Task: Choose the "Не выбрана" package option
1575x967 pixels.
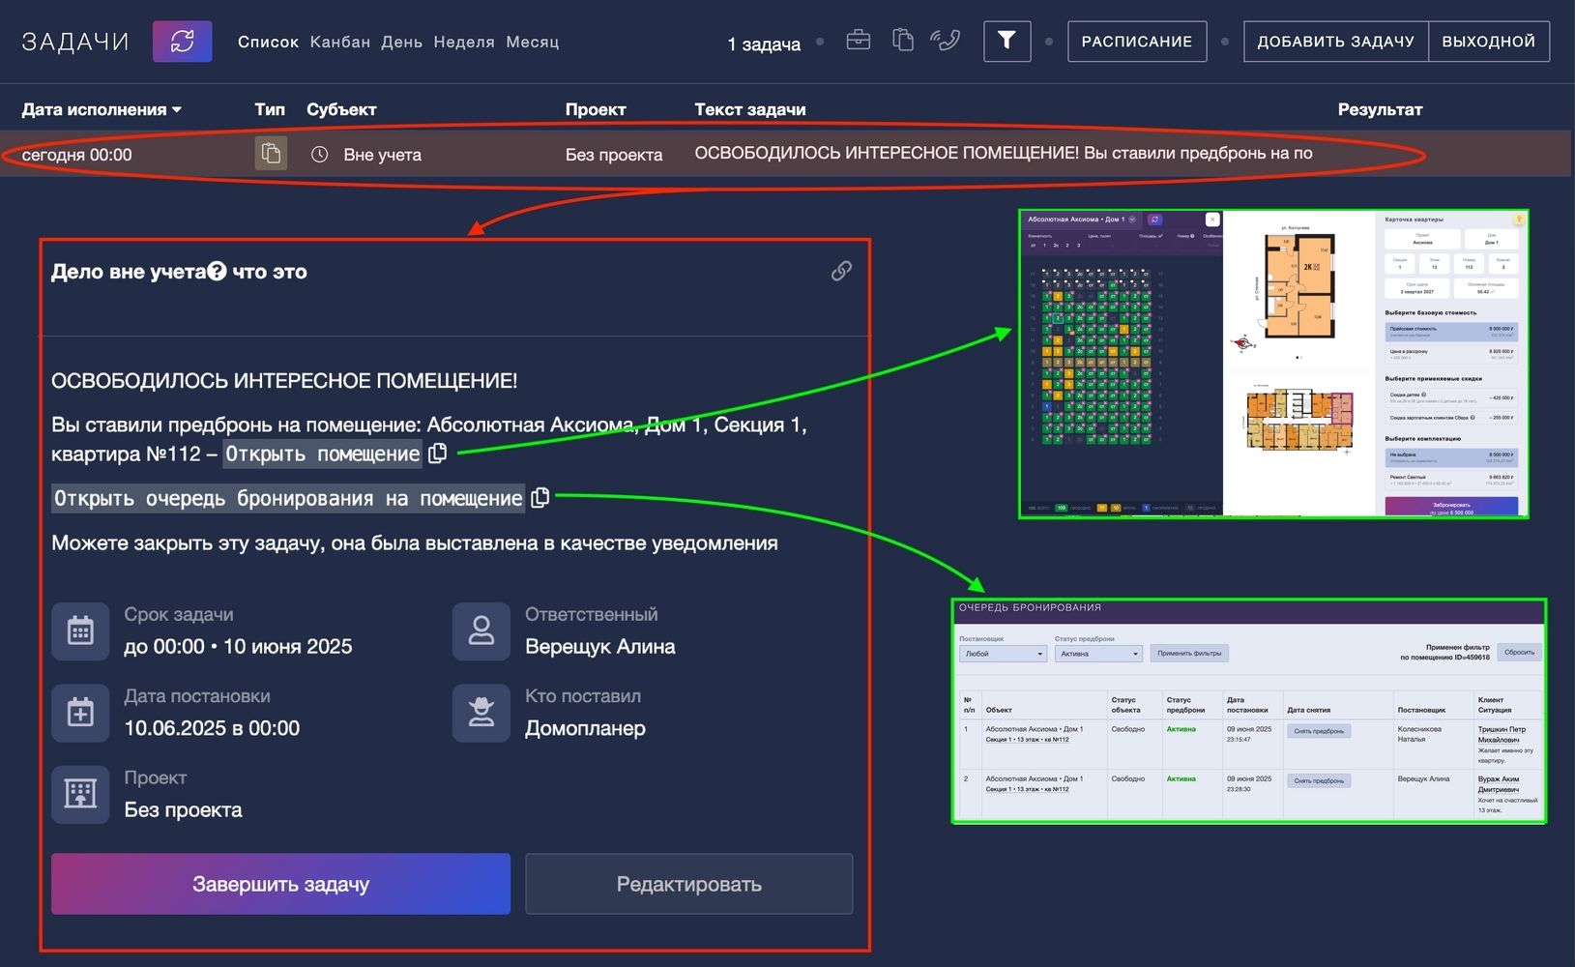Action: (x=1451, y=457)
